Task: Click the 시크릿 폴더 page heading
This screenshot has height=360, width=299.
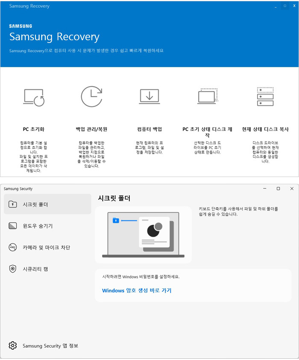Action: (x=114, y=198)
